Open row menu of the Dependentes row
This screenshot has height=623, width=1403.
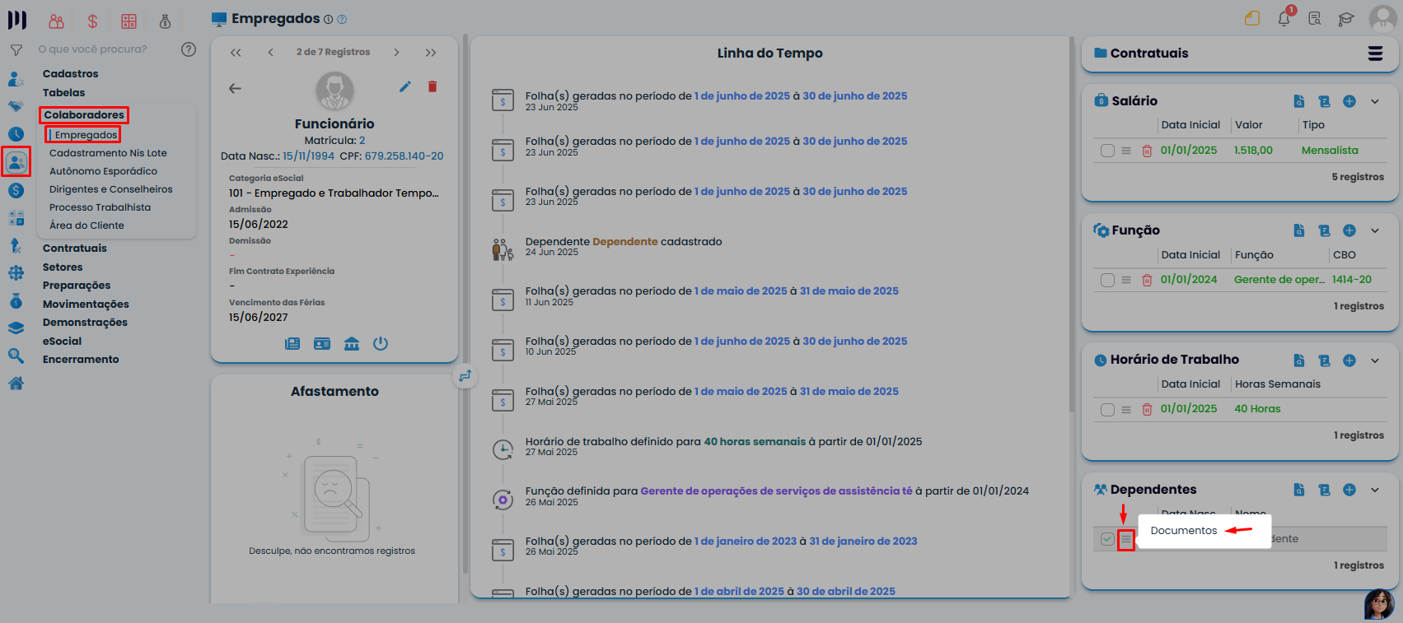(x=1126, y=540)
